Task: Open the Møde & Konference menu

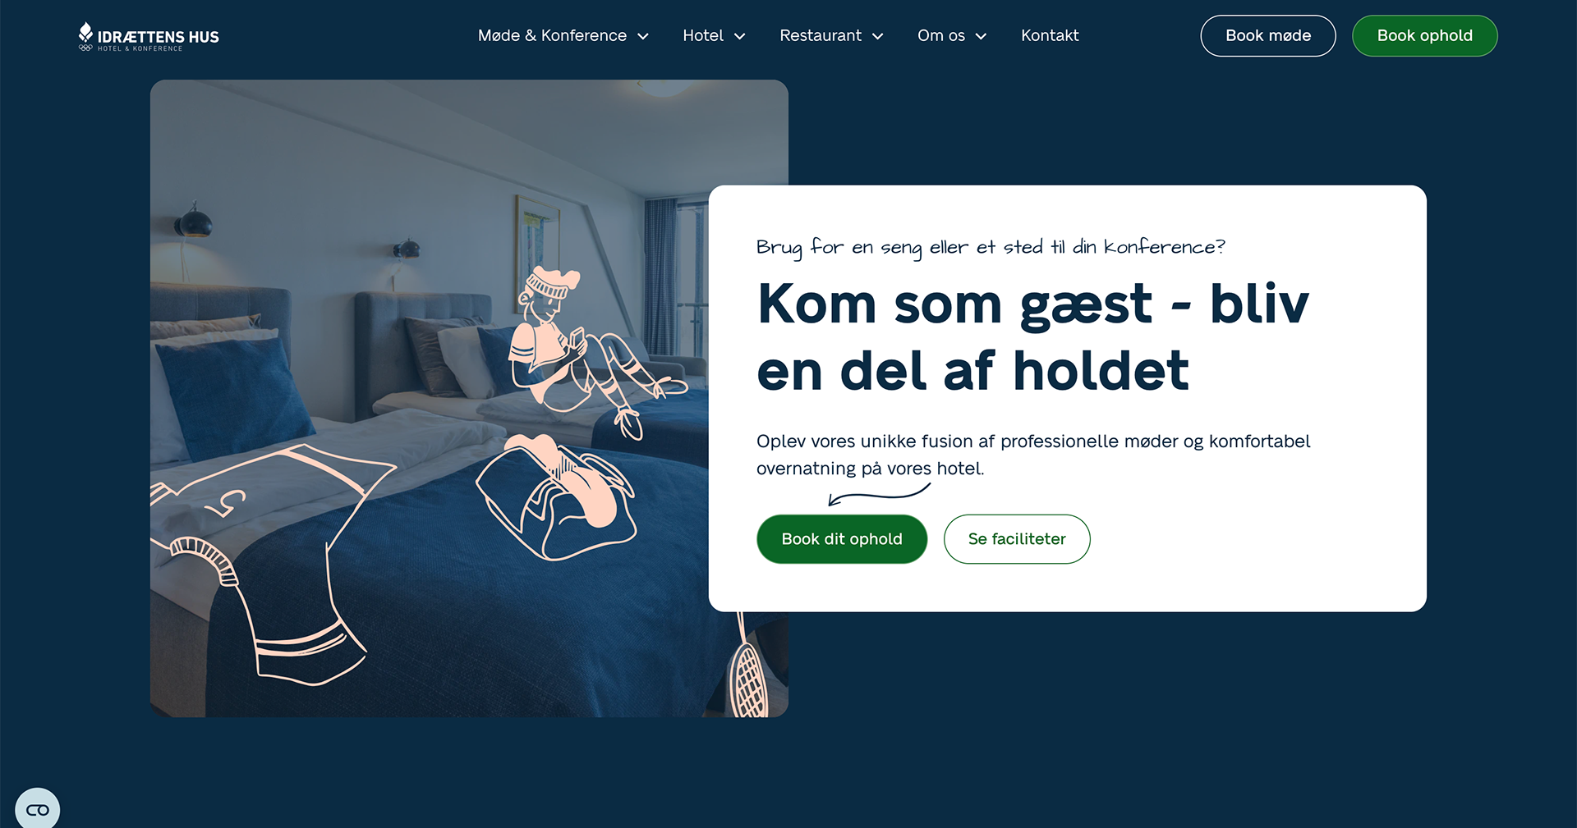Action: pos(552,35)
